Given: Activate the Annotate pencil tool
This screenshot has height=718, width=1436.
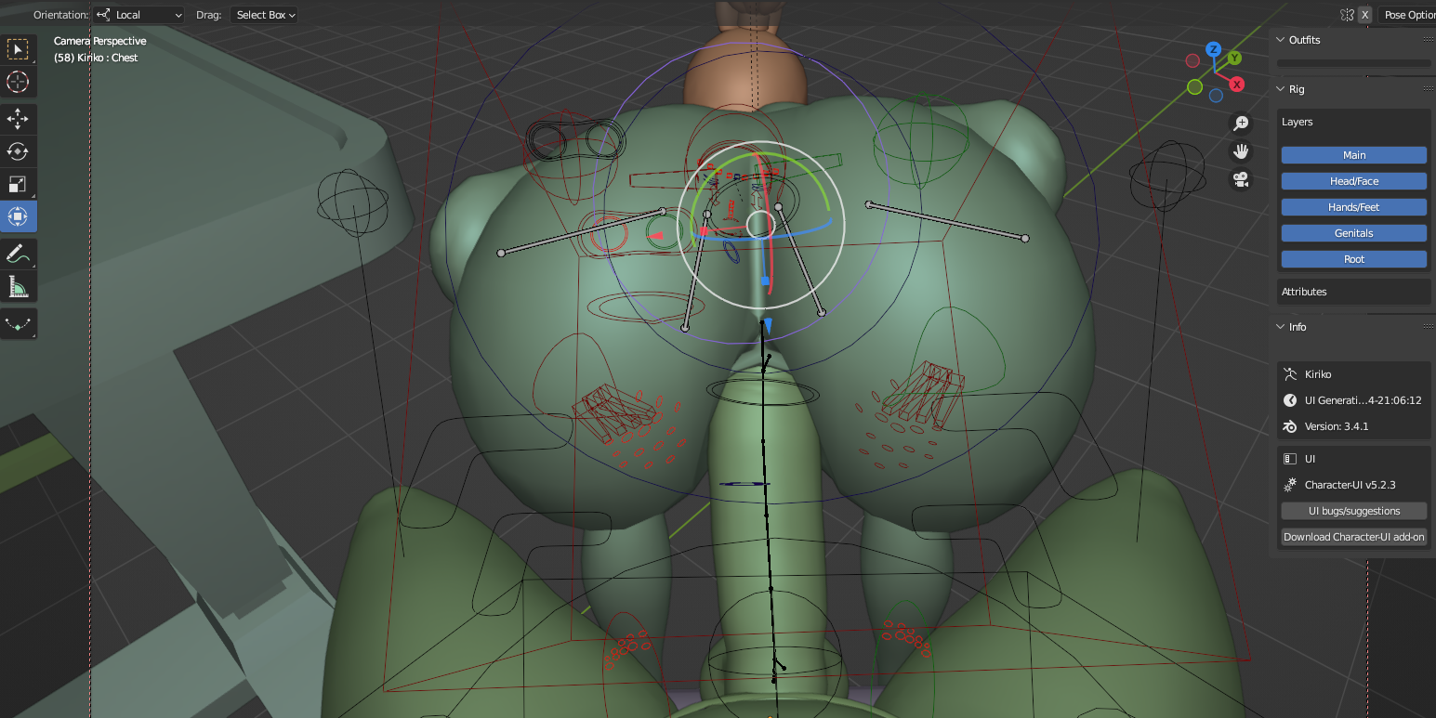Looking at the screenshot, I should 18,253.
